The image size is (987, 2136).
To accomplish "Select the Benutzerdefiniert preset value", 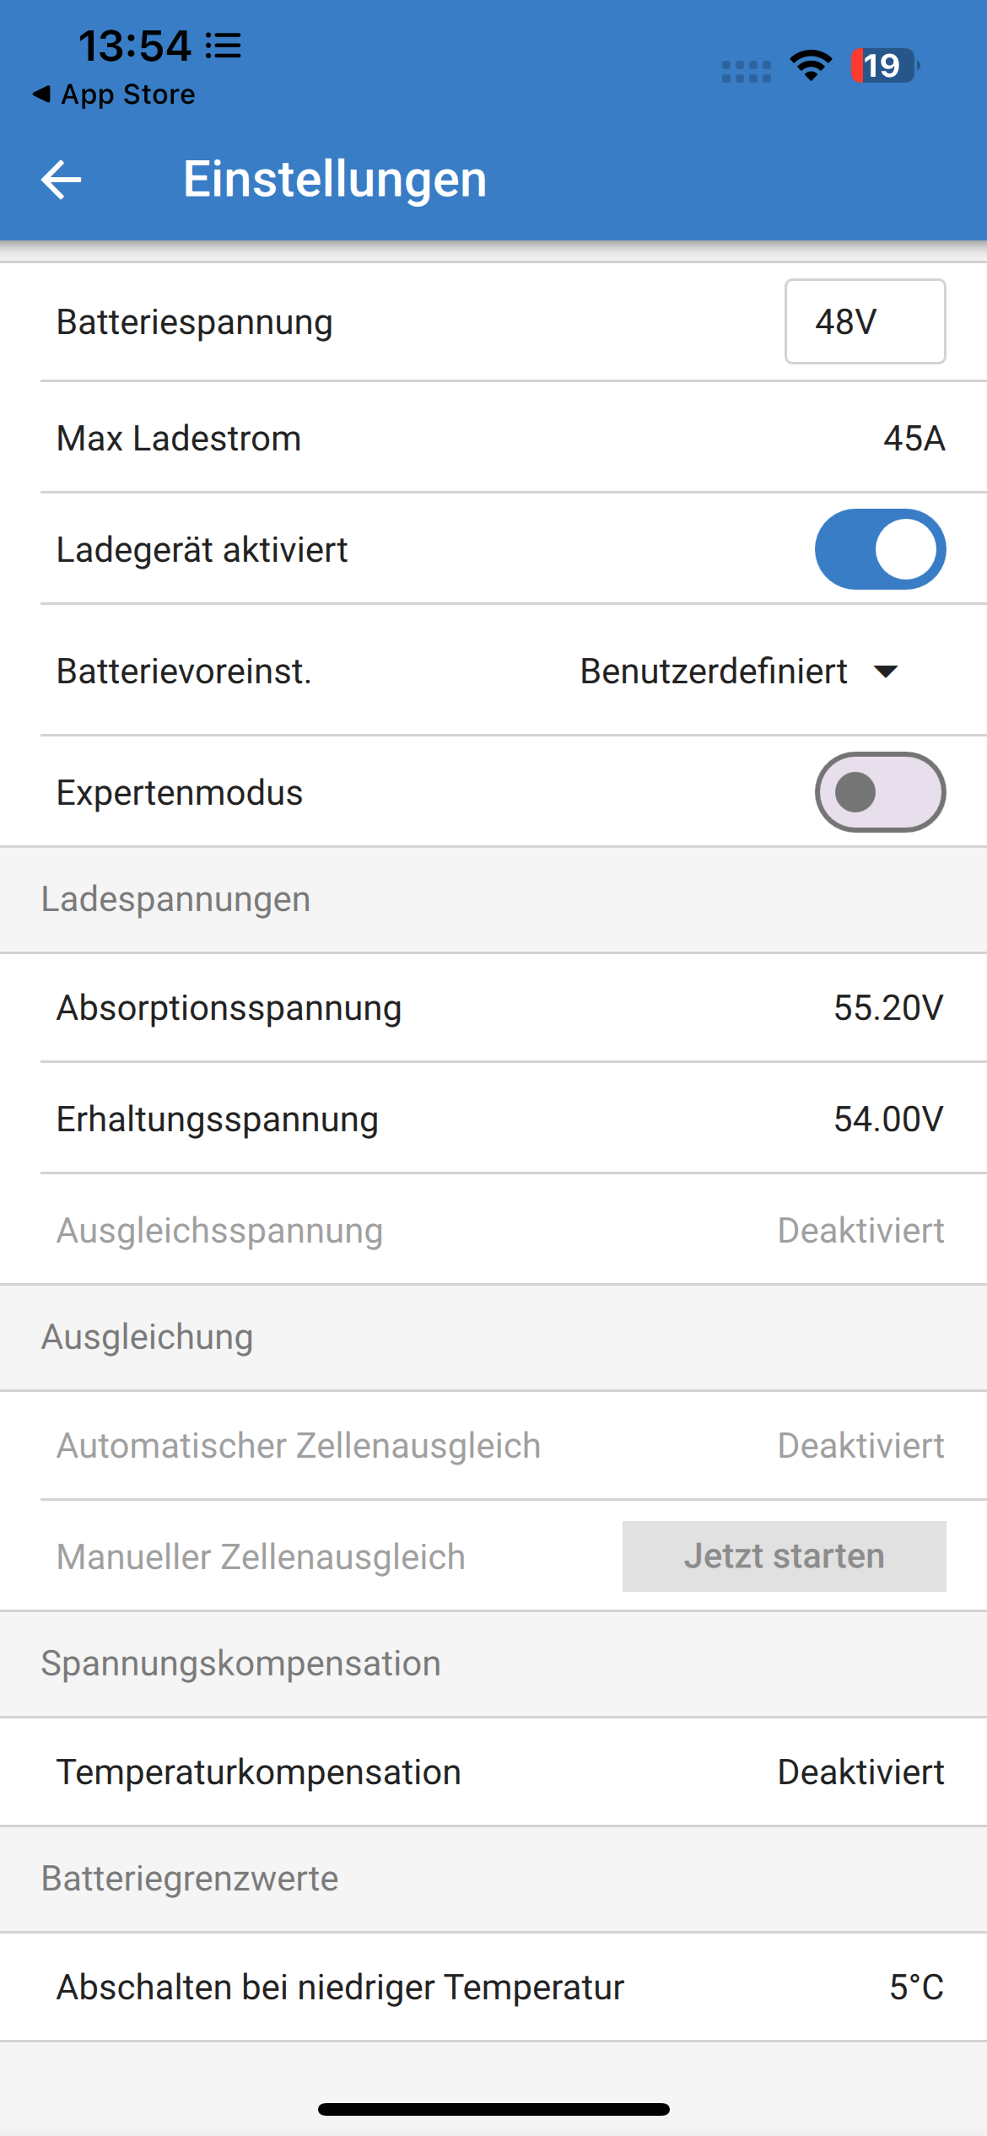I will pos(714,672).
